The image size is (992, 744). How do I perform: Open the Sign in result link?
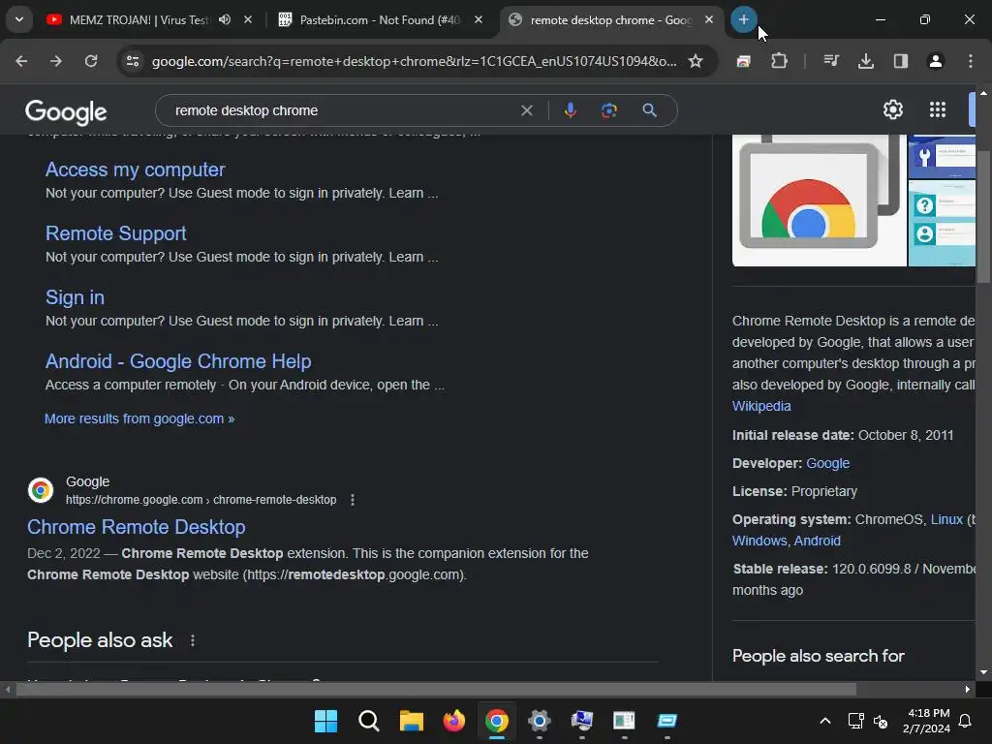75,297
